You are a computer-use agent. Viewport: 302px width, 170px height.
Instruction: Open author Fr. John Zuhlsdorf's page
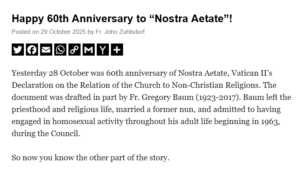(120, 32)
